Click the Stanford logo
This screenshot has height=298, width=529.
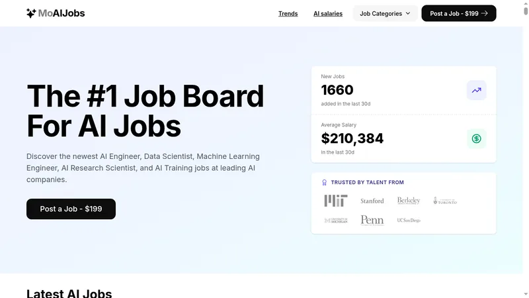click(x=372, y=201)
